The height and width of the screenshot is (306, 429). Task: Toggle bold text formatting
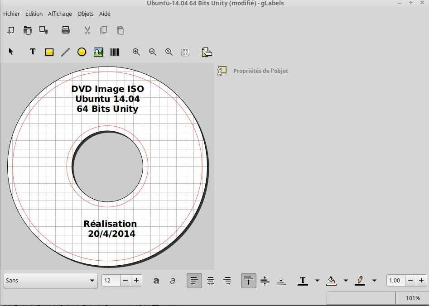(156, 281)
